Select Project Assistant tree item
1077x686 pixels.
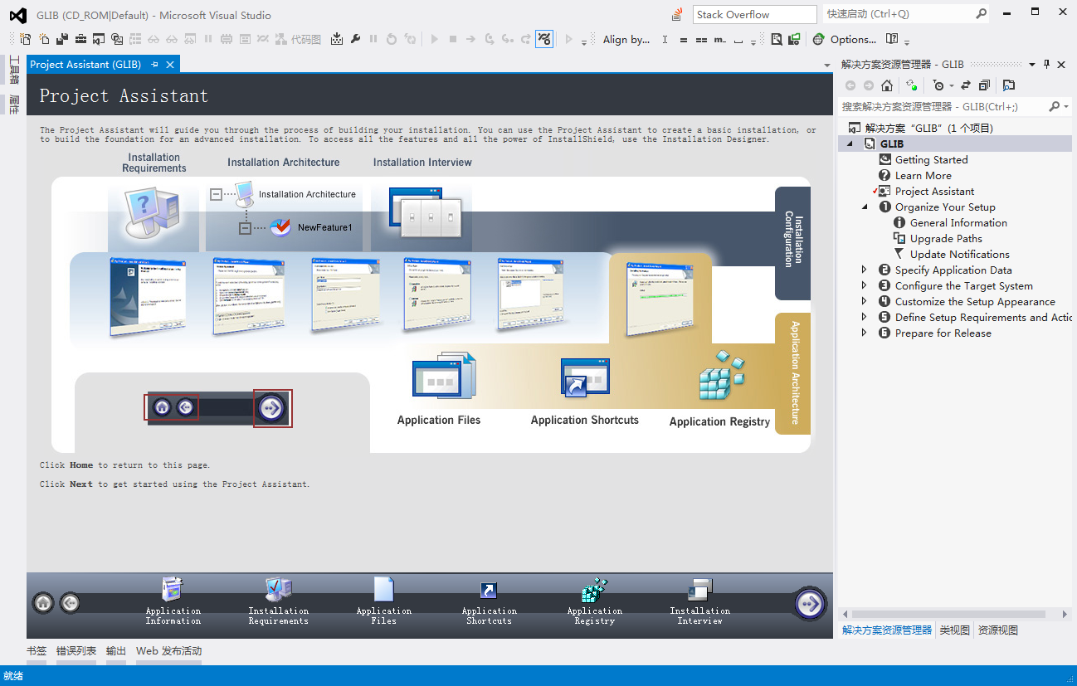tap(934, 191)
